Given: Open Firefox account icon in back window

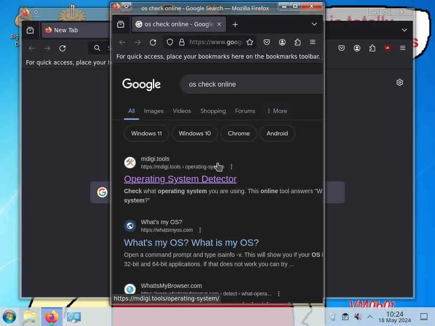Looking at the screenshot, I should tap(357, 48).
